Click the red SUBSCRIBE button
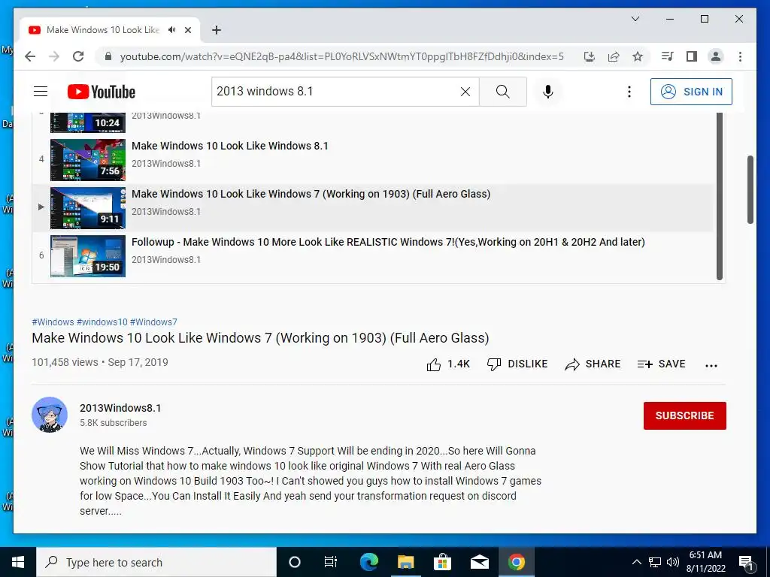Viewport: 770px width, 577px height. tap(684, 415)
